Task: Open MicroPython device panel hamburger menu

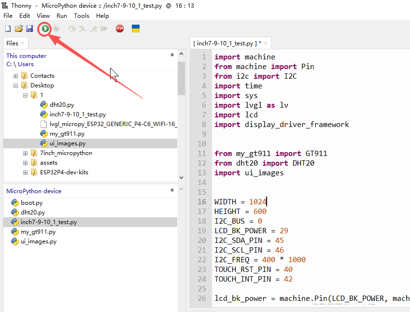Action: 172,190
